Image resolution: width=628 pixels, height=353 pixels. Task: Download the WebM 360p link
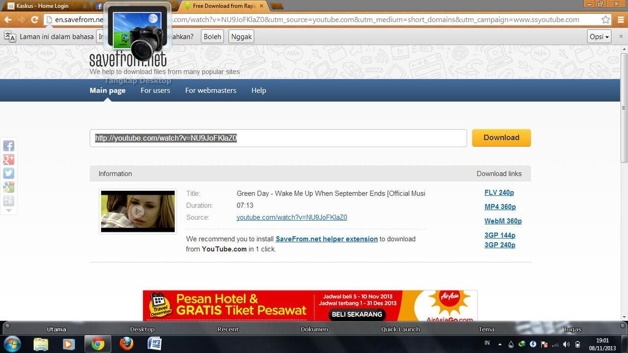tap(503, 221)
